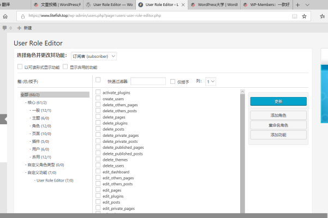Screen dimensions: 328x218
Task: Click 重命名角色 rename role button
Action: click(x=278, y=125)
